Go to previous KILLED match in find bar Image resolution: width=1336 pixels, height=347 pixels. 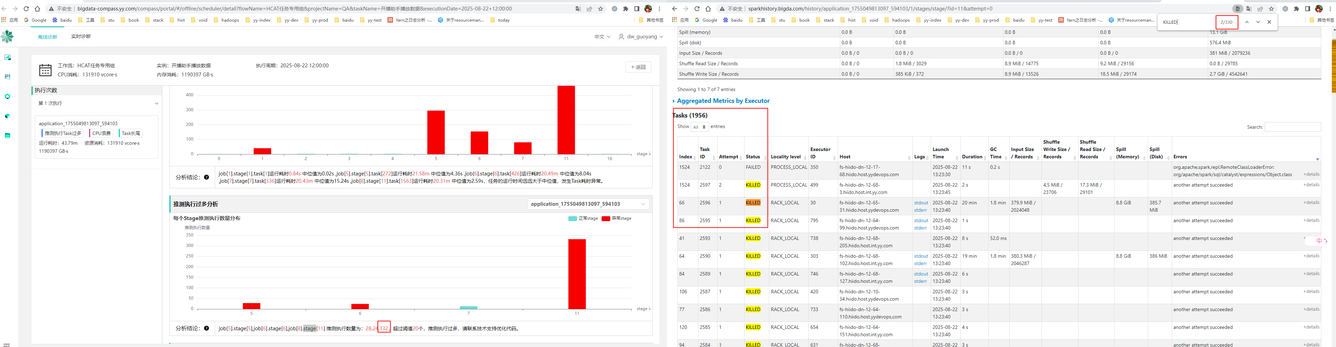(1247, 22)
